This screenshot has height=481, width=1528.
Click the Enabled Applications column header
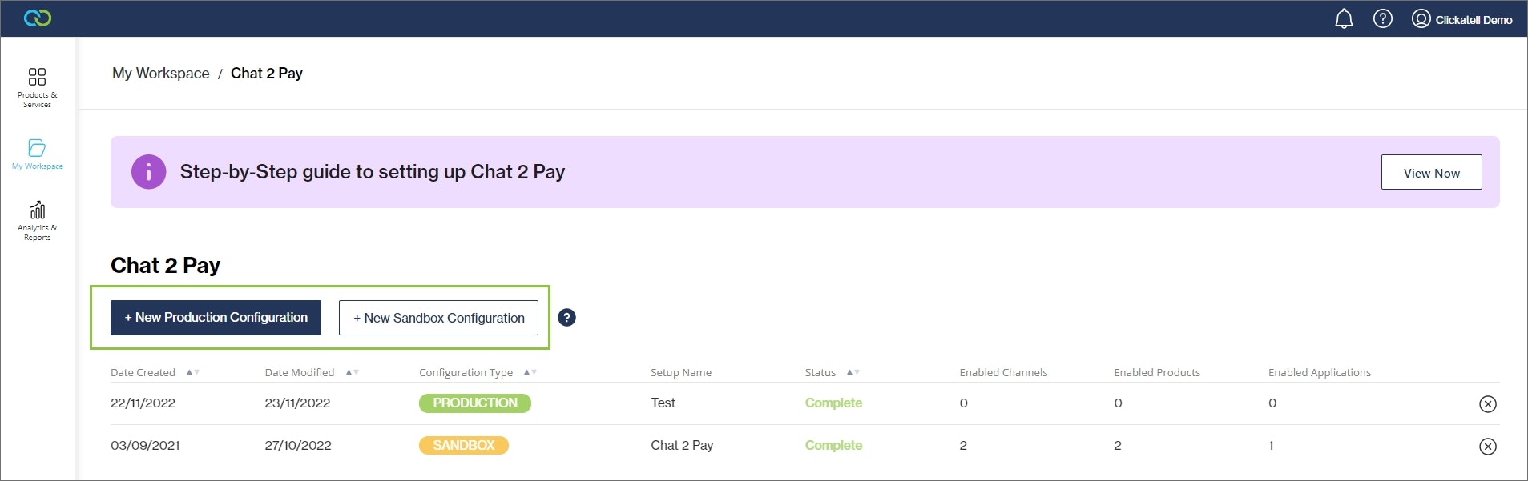[1320, 372]
